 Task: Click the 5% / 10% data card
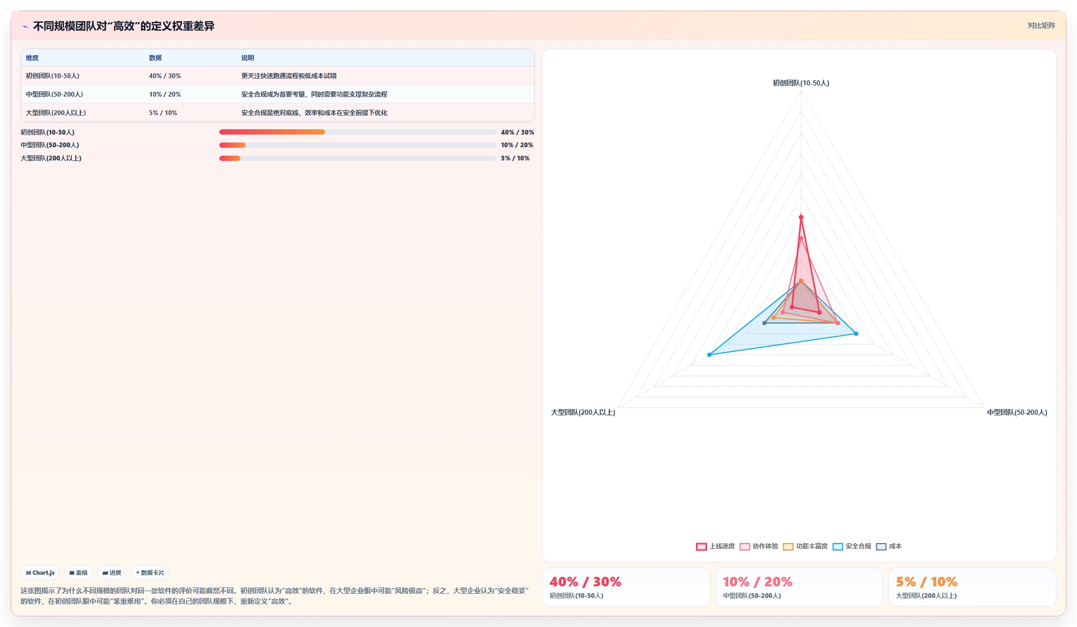(972, 587)
